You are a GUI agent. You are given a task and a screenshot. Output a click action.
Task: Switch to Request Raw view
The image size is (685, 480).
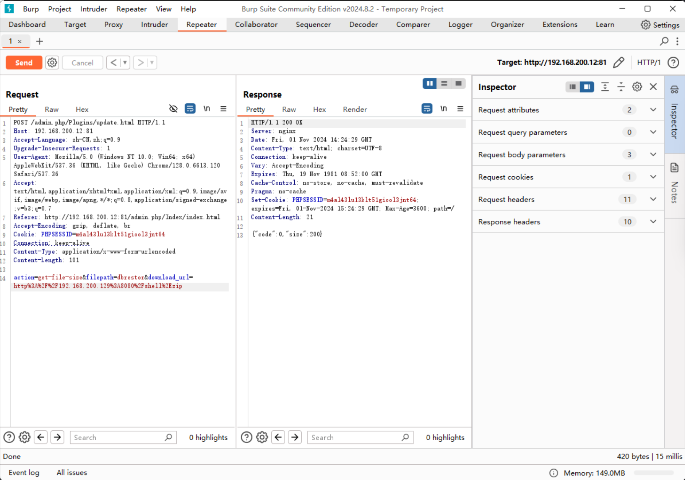(52, 109)
